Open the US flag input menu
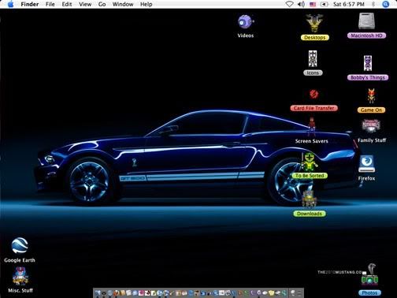This screenshot has width=397, height=298. [x=313, y=4]
